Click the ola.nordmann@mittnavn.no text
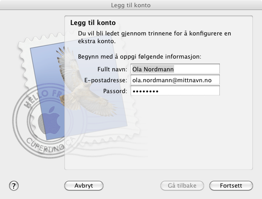 point(172,80)
